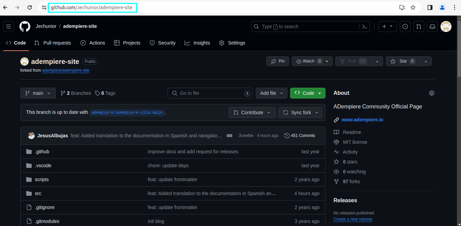
Task: View the 451 Commits history
Action: [300, 136]
